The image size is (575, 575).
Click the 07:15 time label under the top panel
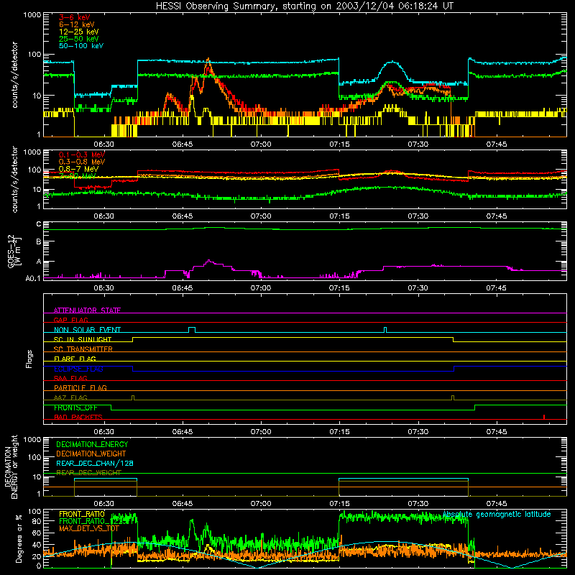[339, 144]
